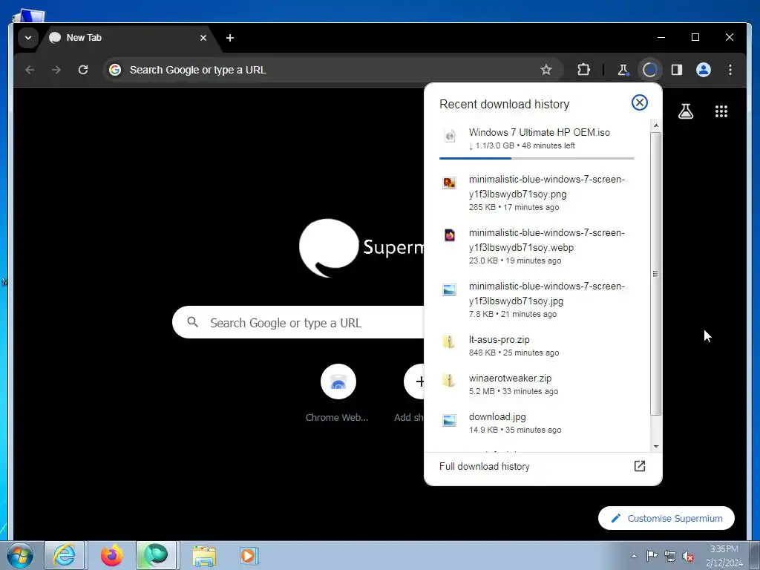The height and width of the screenshot is (570, 760).
Task: Go forward with the forward arrow
Action: [56, 70]
